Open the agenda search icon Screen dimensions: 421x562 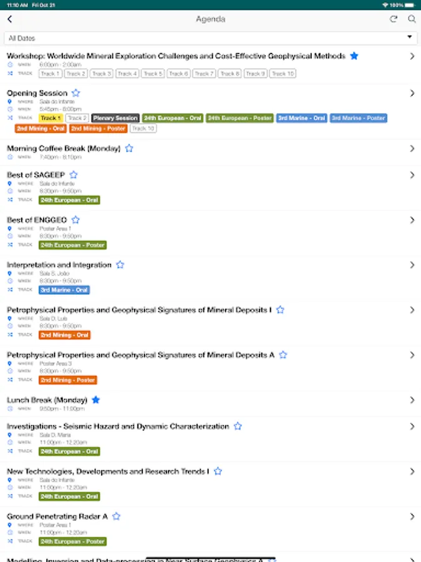(x=412, y=19)
